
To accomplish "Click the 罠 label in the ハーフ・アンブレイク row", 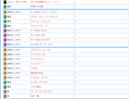I will (x=8, y=91).
